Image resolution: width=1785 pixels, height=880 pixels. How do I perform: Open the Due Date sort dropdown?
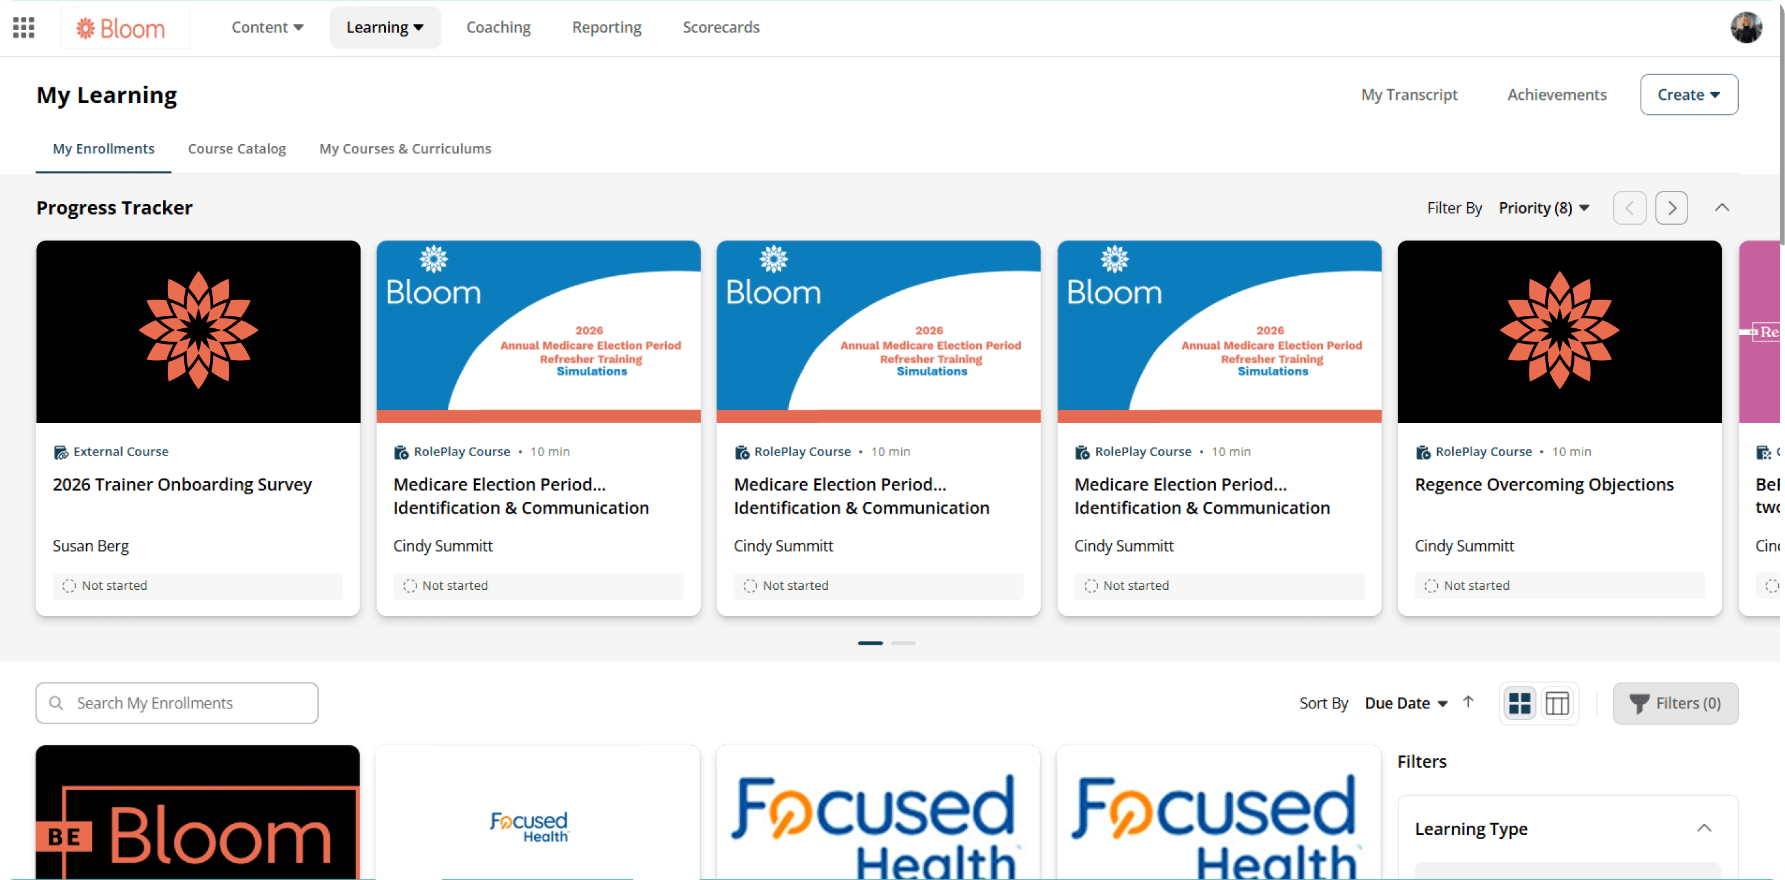tap(1405, 703)
